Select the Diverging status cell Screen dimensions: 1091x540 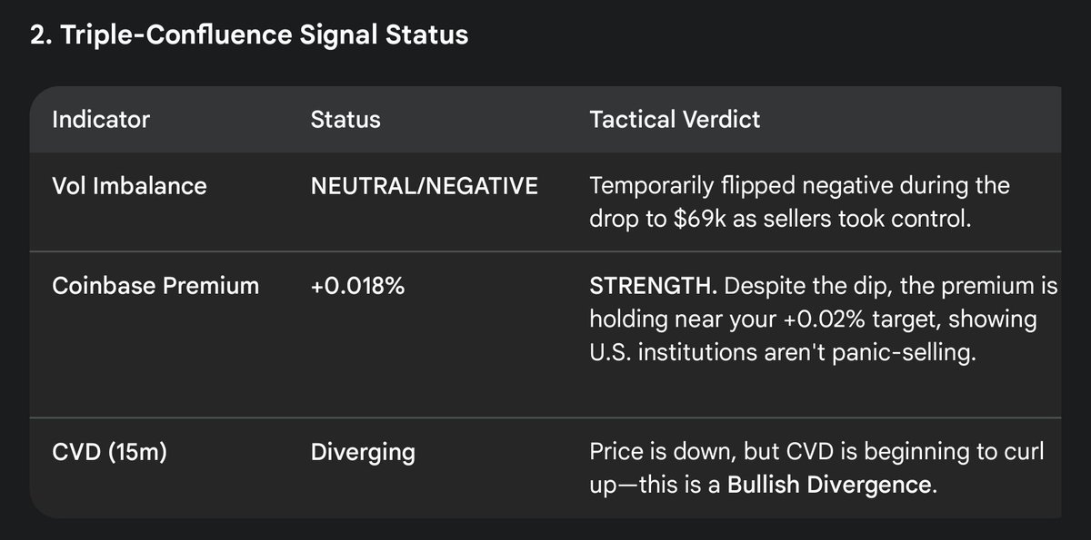[x=363, y=452]
